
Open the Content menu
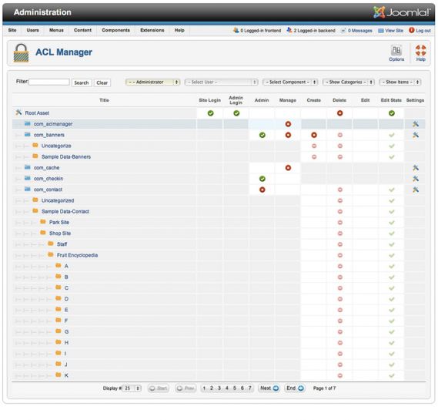[82, 30]
